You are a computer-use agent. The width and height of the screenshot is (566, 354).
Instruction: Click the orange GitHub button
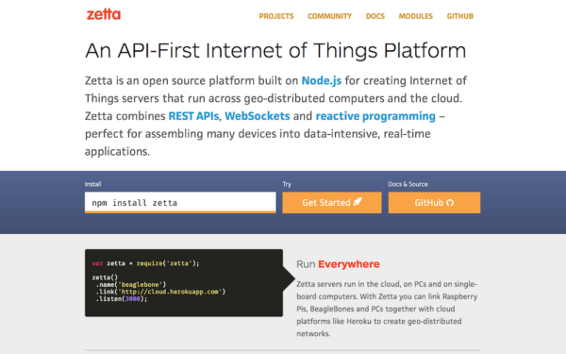click(x=434, y=202)
